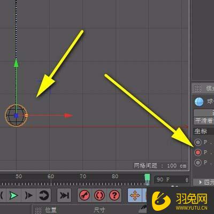Screen dimensions: 214x214
Task: Click the stepper arrows of 90 F field
Action: tap(187, 180)
